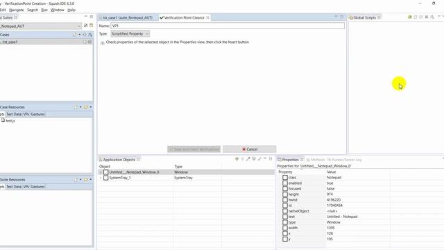Select the Verification Point Creator tab

(184, 17)
